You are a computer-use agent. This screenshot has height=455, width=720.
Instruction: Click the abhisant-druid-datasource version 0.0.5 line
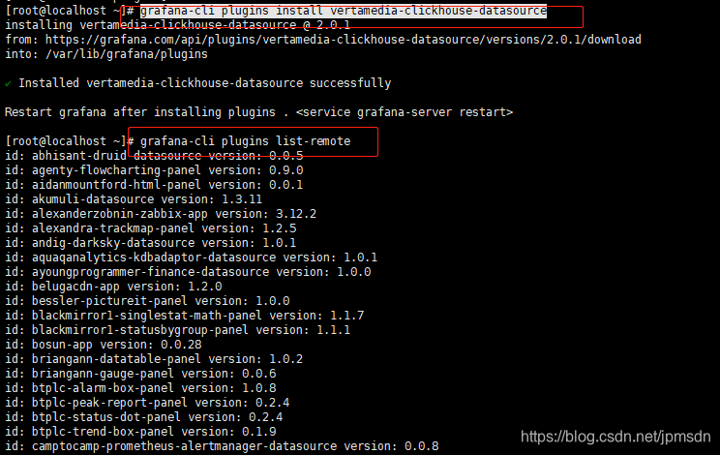(x=154, y=156)
